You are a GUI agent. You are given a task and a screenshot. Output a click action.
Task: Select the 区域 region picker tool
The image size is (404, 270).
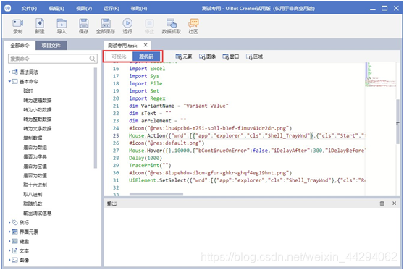254,56
